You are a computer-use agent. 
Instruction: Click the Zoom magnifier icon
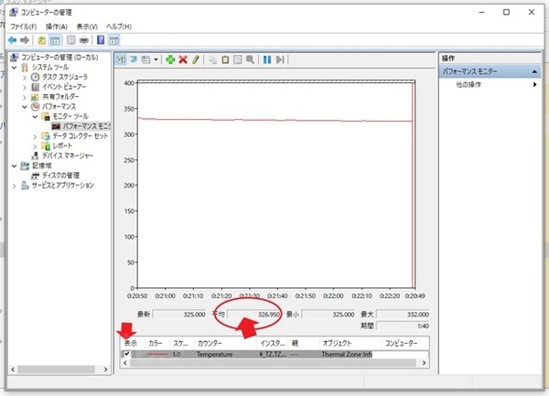click(x=250, y=59)
